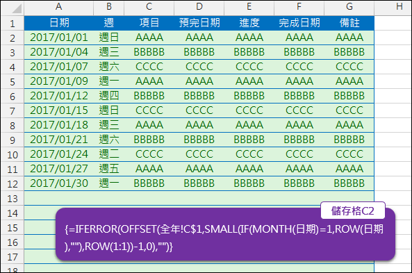Click the 備註 header cell
The height and width of the screenshot is (273, 412).
[x=349, y=23]
